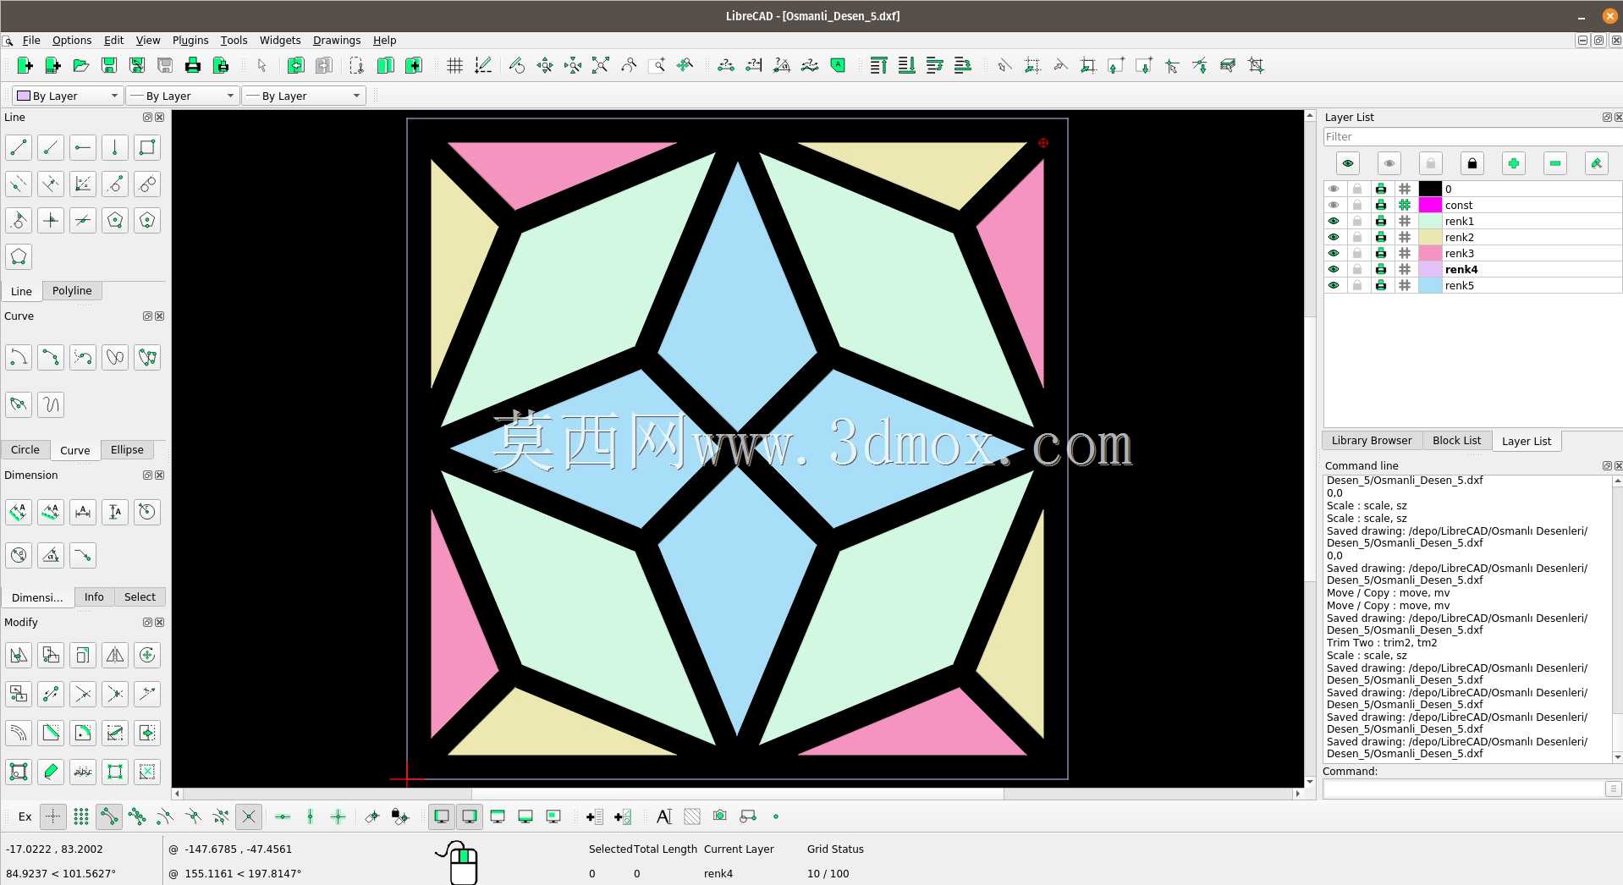This screenshot has height=885, width=1623.
Task: Select the Horizontal line tool
Action: [x=83, y=147]
